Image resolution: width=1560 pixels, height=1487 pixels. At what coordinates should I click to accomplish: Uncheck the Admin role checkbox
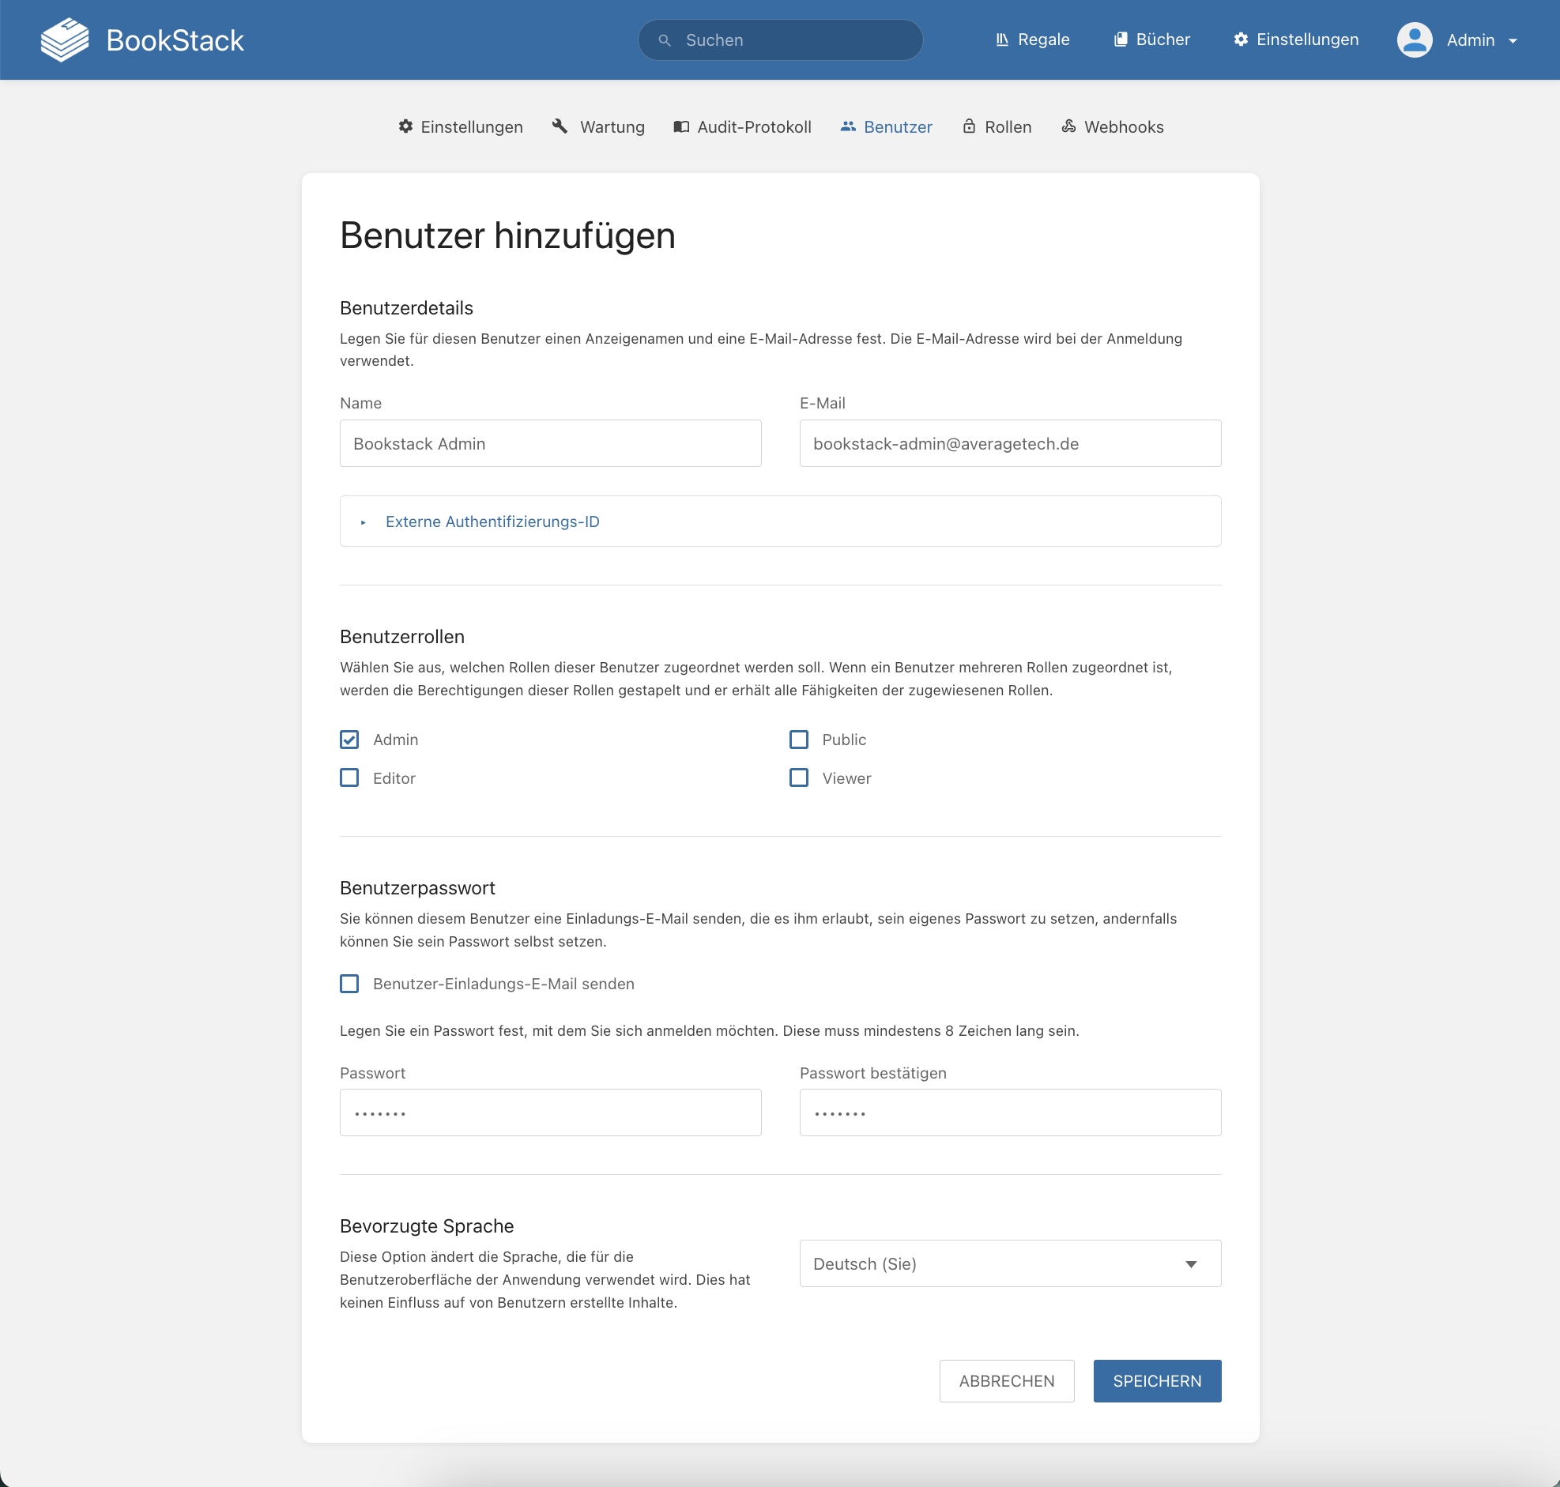(349, 740)
